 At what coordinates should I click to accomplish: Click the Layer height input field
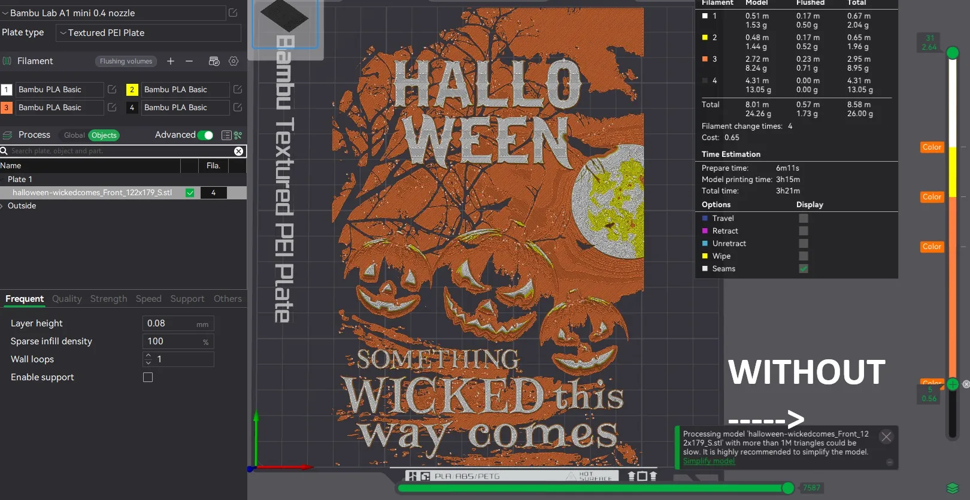click(178, 323)
